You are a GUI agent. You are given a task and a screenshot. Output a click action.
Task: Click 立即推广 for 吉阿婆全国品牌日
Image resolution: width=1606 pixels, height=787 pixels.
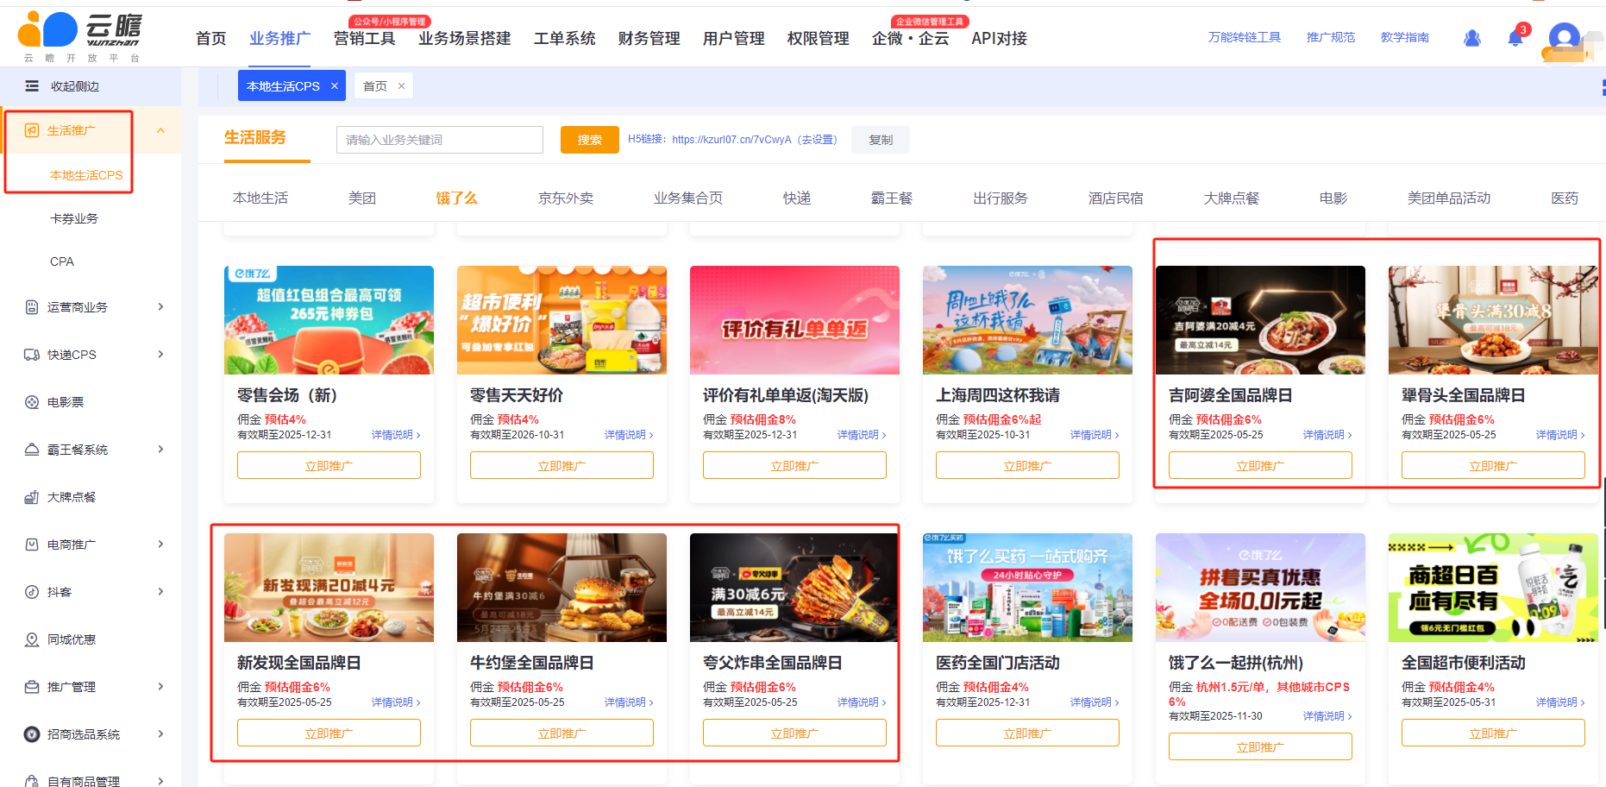pos(1260,465)
